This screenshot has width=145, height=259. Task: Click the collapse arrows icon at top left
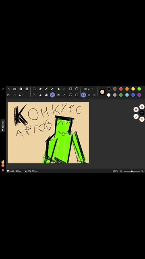coord(3,89)
